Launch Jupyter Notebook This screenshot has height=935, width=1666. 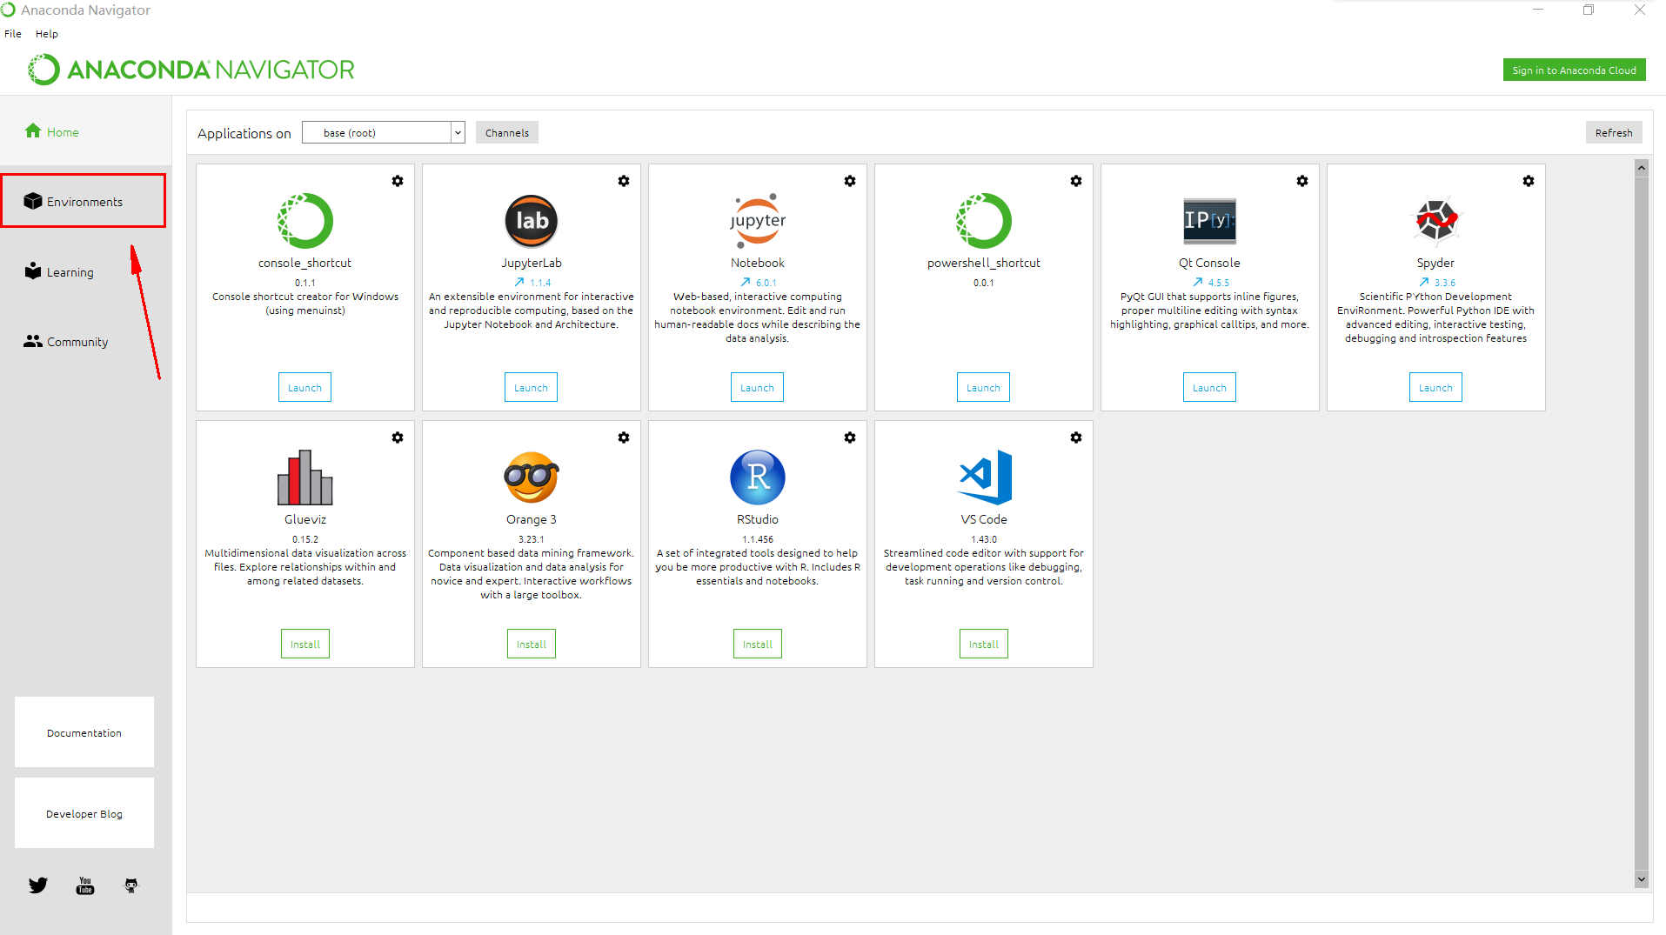[x=758, y=388]
